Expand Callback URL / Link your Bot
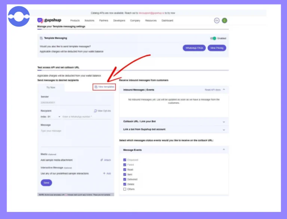The image size is (287, 219). coord(174,121)
